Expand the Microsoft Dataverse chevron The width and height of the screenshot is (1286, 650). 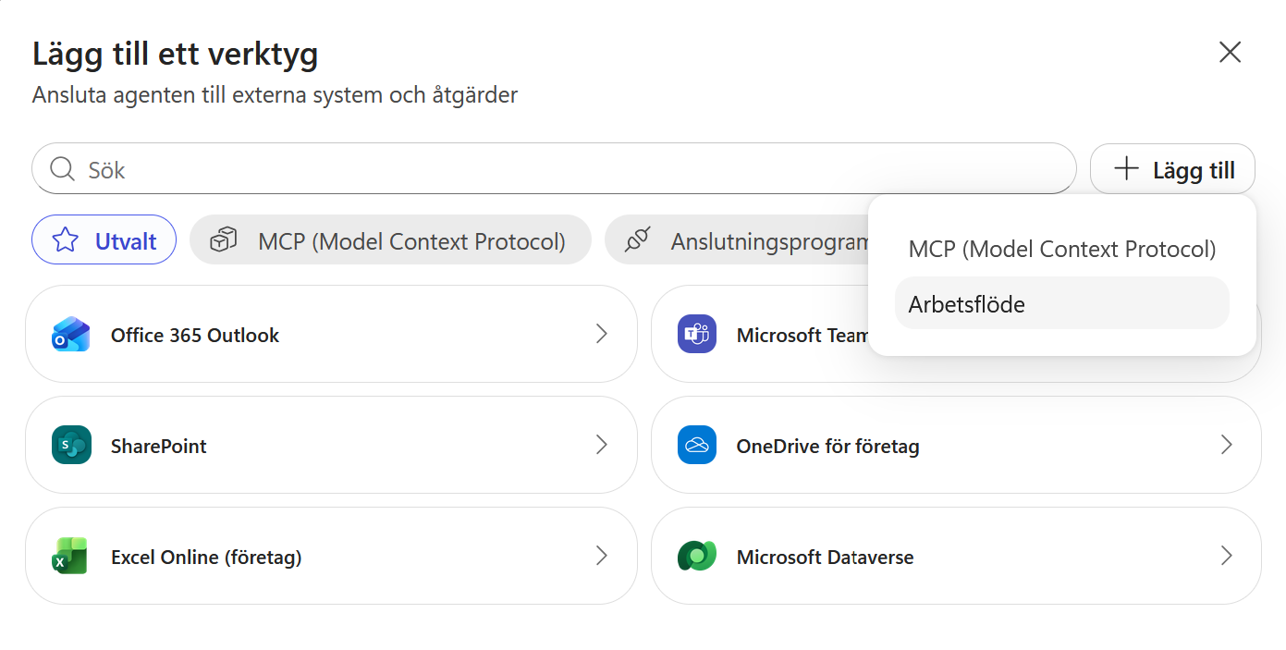[1227, 556]
